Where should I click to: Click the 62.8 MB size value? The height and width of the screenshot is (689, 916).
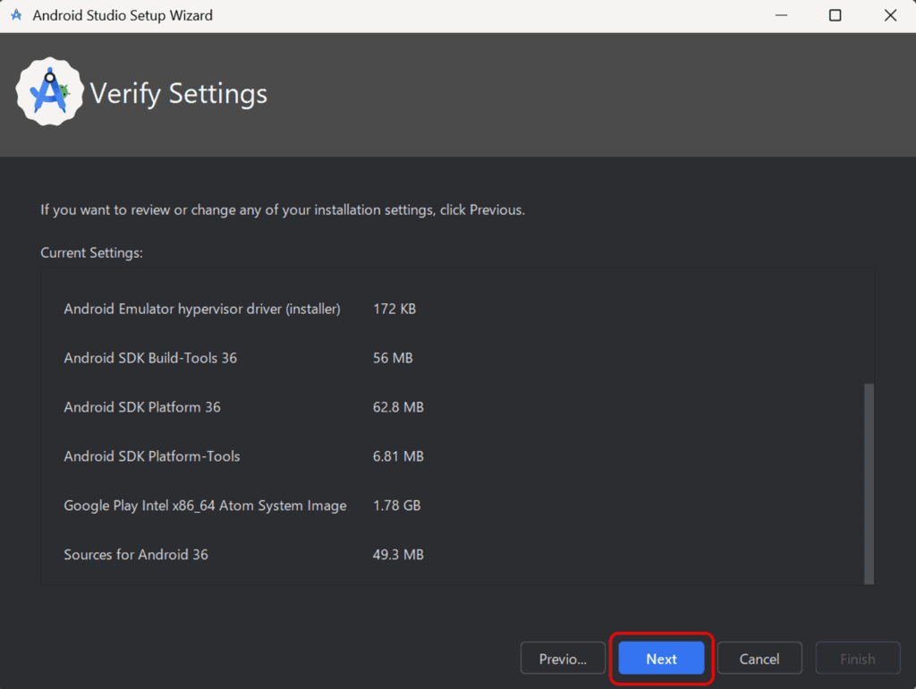click(398, 407)
